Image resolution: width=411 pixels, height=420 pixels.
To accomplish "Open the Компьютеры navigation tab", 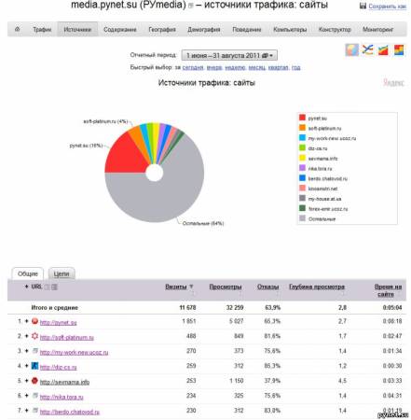I will [290, 30].
